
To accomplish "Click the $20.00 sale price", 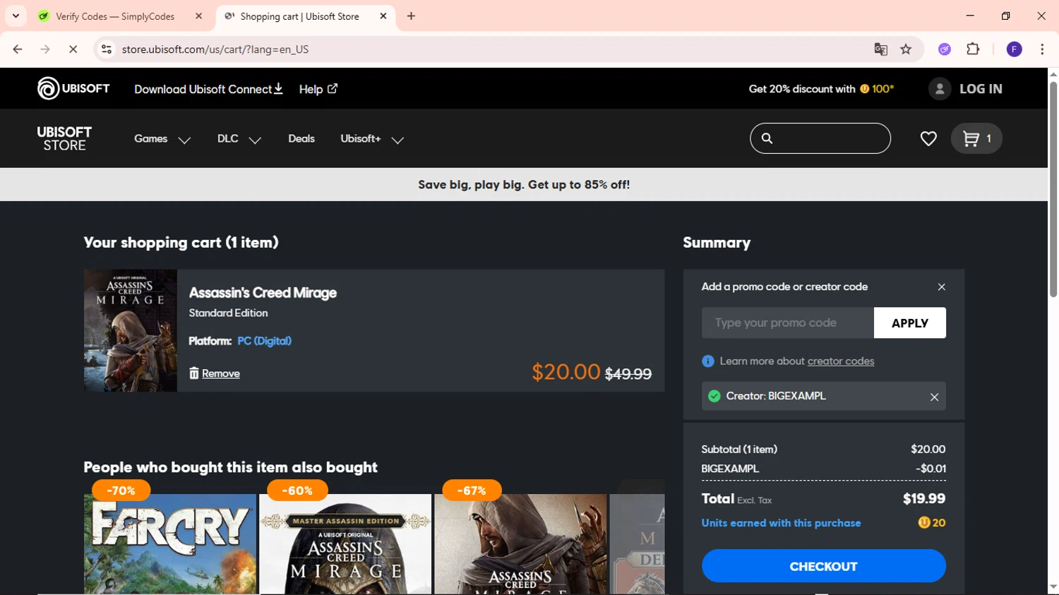I will 566,372.
